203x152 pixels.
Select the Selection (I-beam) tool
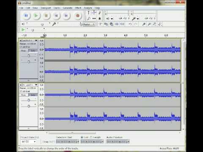coord(89,13)
